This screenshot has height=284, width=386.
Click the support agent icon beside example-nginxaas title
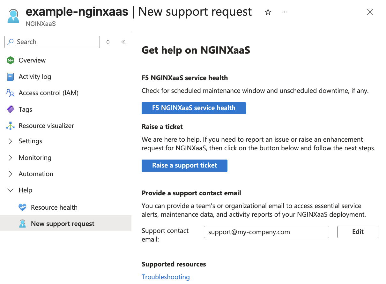pyautogui.click(x=13, y=16)
